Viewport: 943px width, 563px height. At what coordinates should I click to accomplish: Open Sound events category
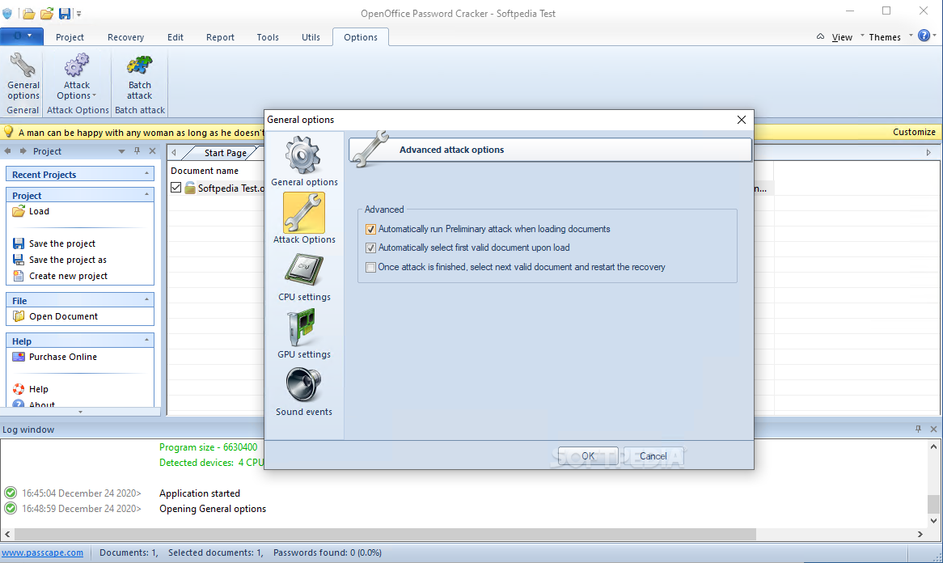point(304,391)
